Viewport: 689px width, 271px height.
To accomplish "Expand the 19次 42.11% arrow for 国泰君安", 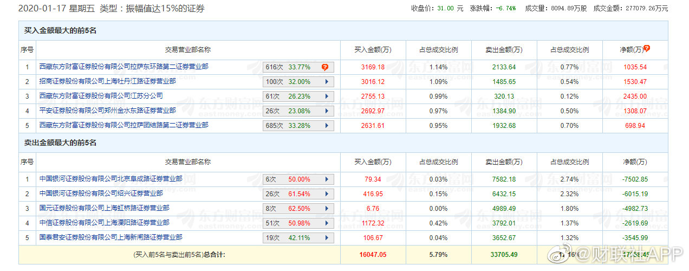I will [x=326, y=238].
